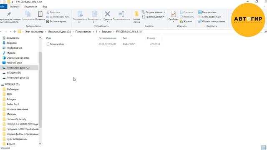Open Изображения in navigation pane
267x150 pixels.
[x=14, y=48]
